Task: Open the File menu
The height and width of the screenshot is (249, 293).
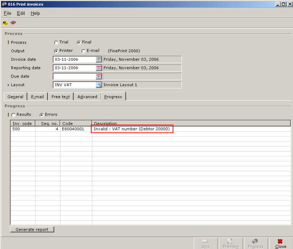Action: 7,13
